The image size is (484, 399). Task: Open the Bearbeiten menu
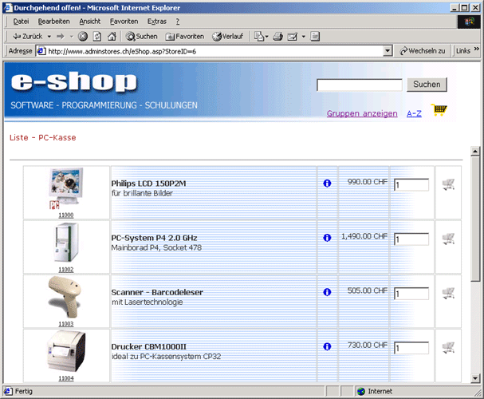[53, 22]
